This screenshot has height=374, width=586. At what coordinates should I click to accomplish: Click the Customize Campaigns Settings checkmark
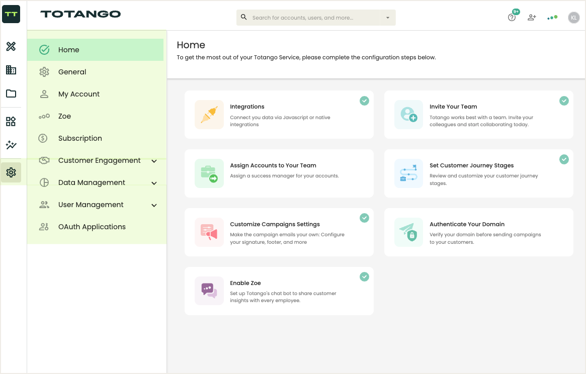[x=364, y=218]
